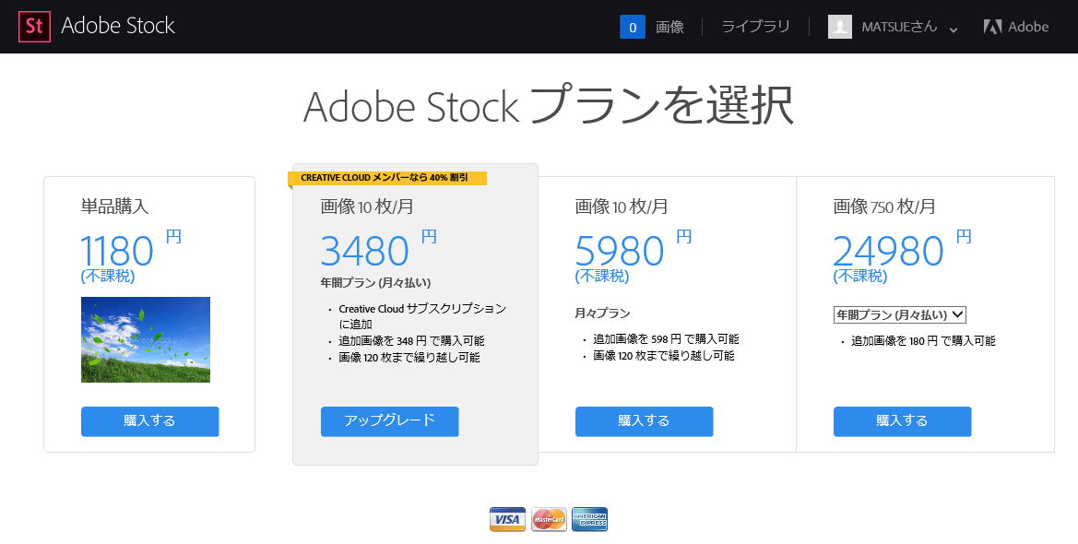Click the 3480 円 price text
The image size is (1078, 544).
pyautogui.click(x=365, y=251)
